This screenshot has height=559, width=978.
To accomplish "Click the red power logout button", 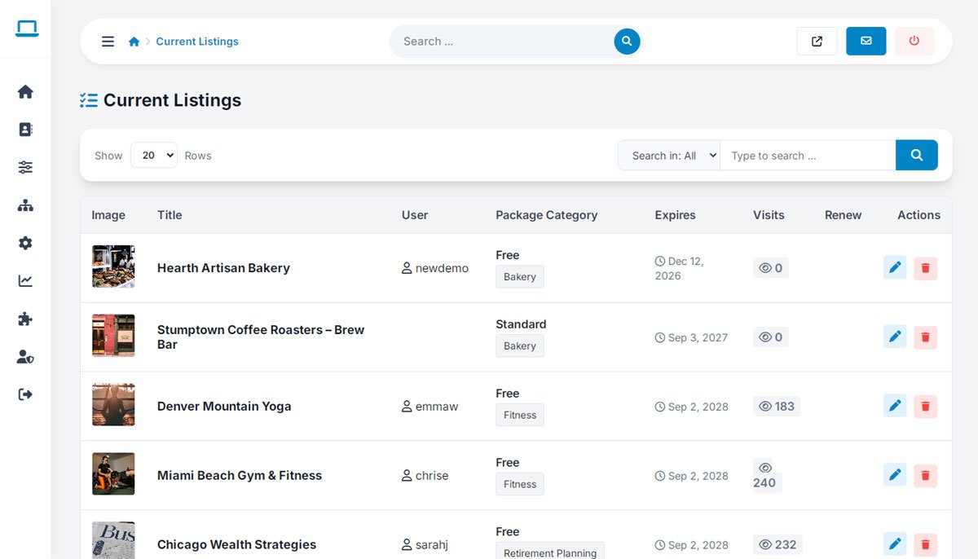I will pos(914,42).
